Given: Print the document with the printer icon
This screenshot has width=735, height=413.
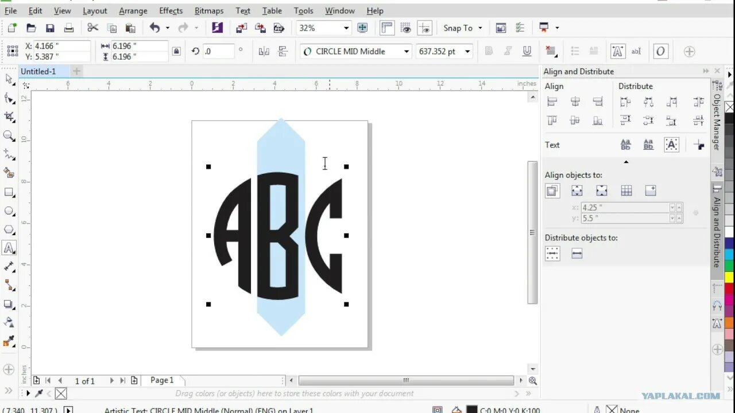Looking at the screenshot, I should [x=69, y=28].
